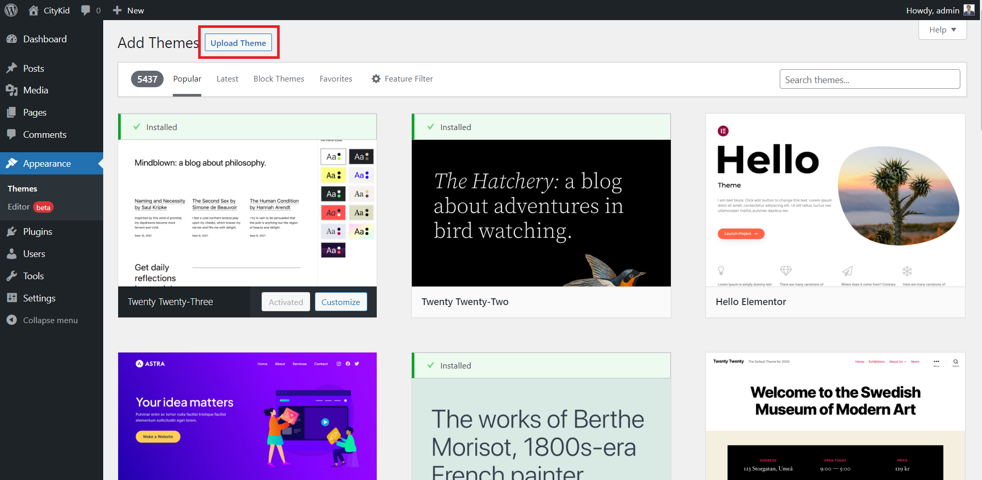This screenshot has height=480, width=982.
Task: Open the Themes submenu item
Action: click(22, 189)
